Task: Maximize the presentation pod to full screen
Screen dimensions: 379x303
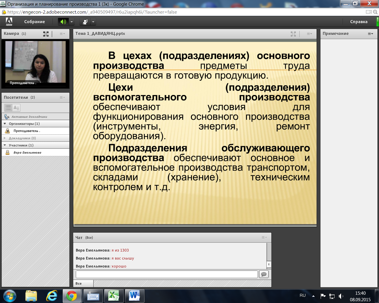Action: point(293,34)
